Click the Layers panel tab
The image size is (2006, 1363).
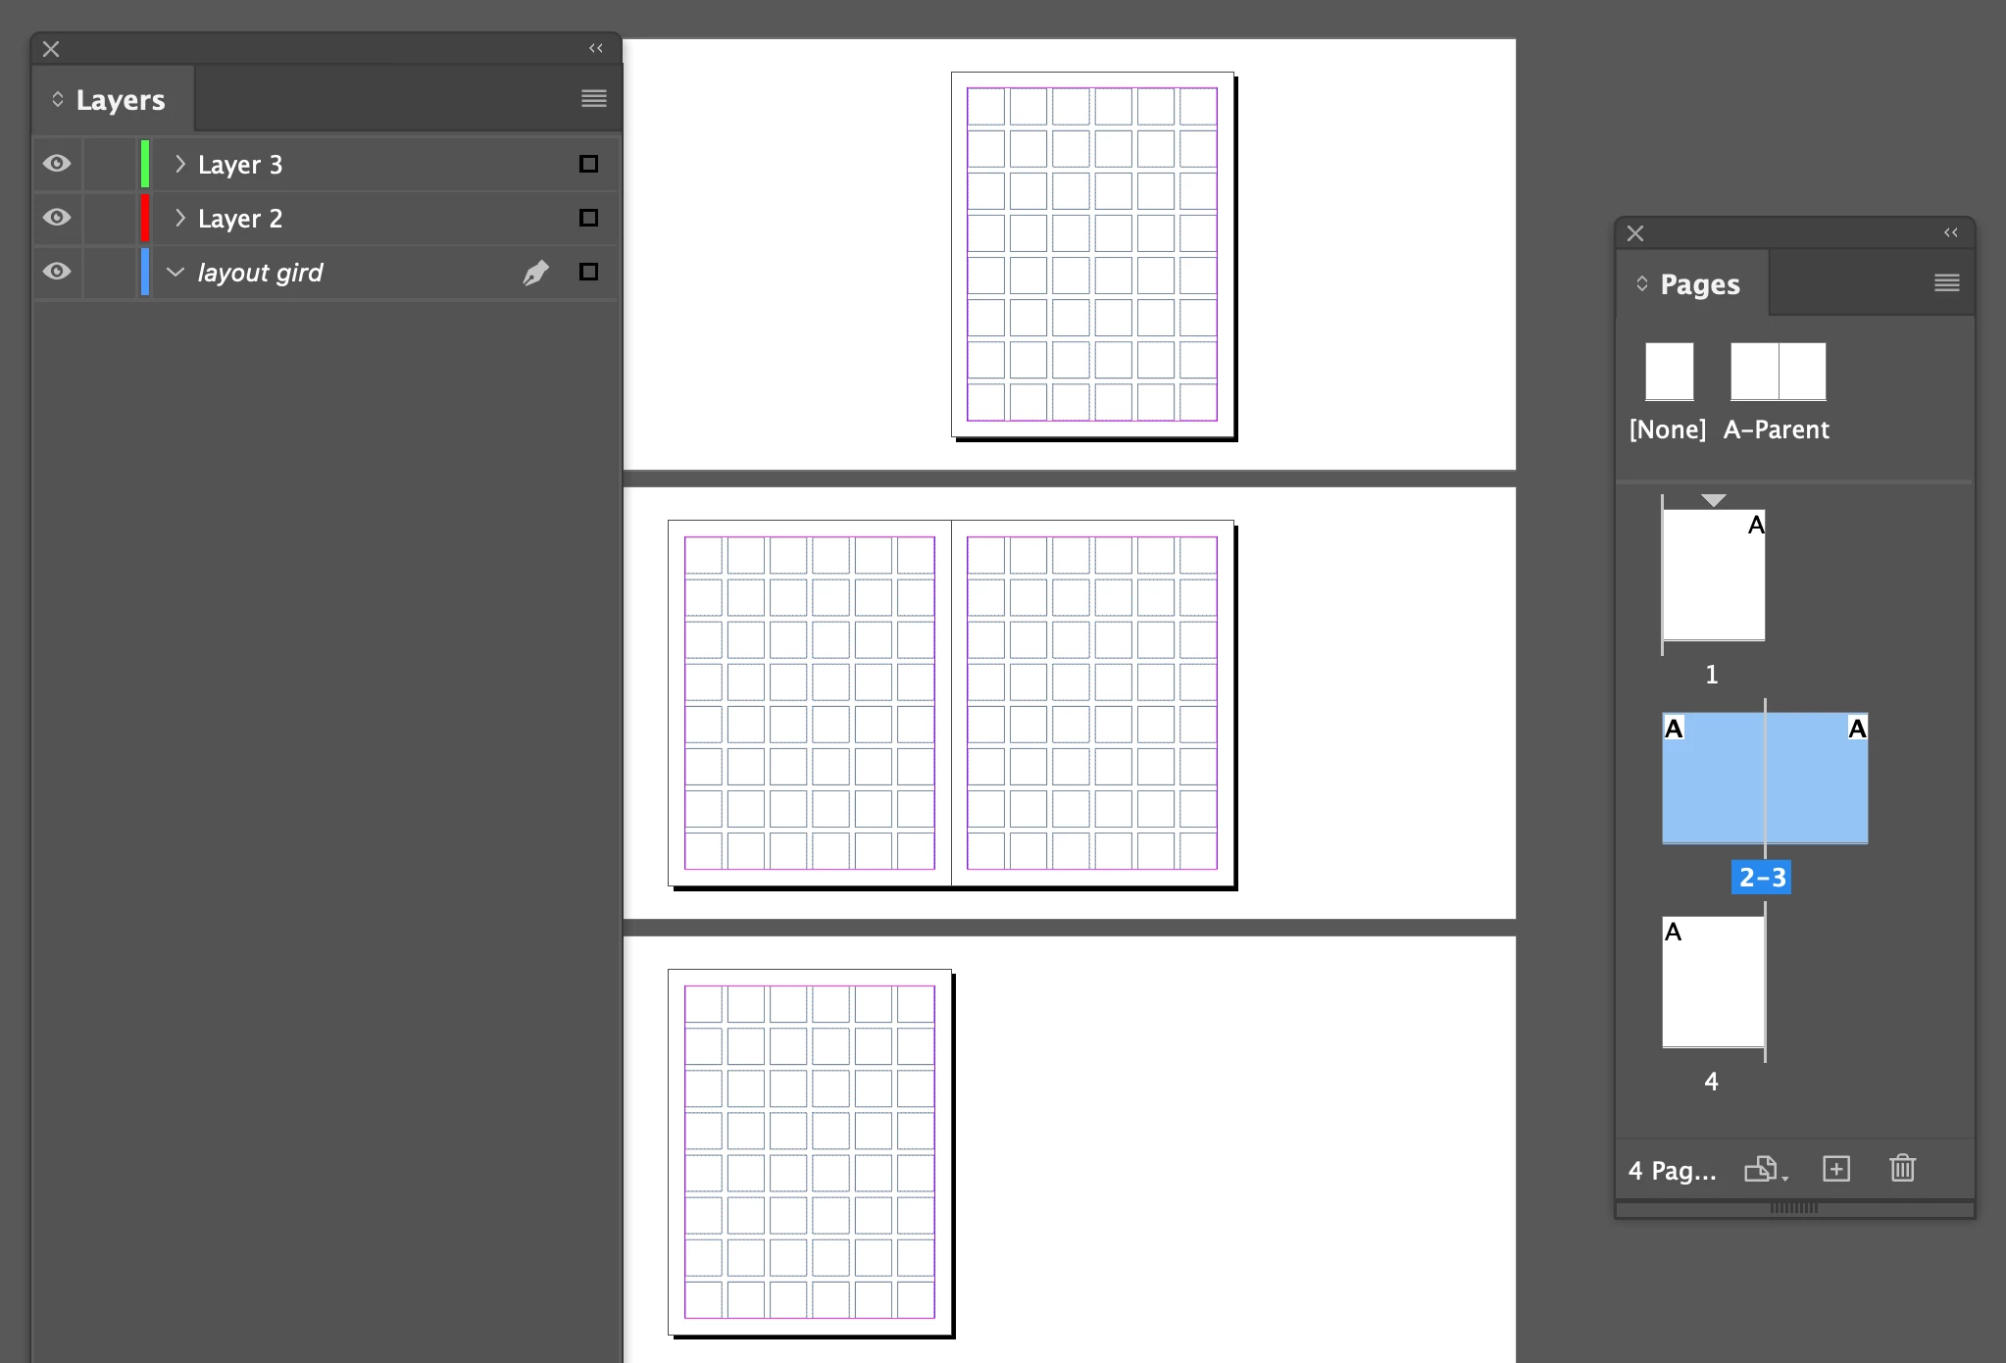coord(120,100)
